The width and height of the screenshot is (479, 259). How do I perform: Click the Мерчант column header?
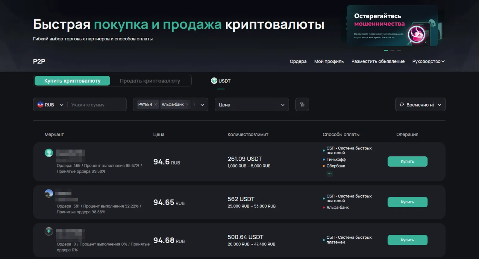pos(54,135)
